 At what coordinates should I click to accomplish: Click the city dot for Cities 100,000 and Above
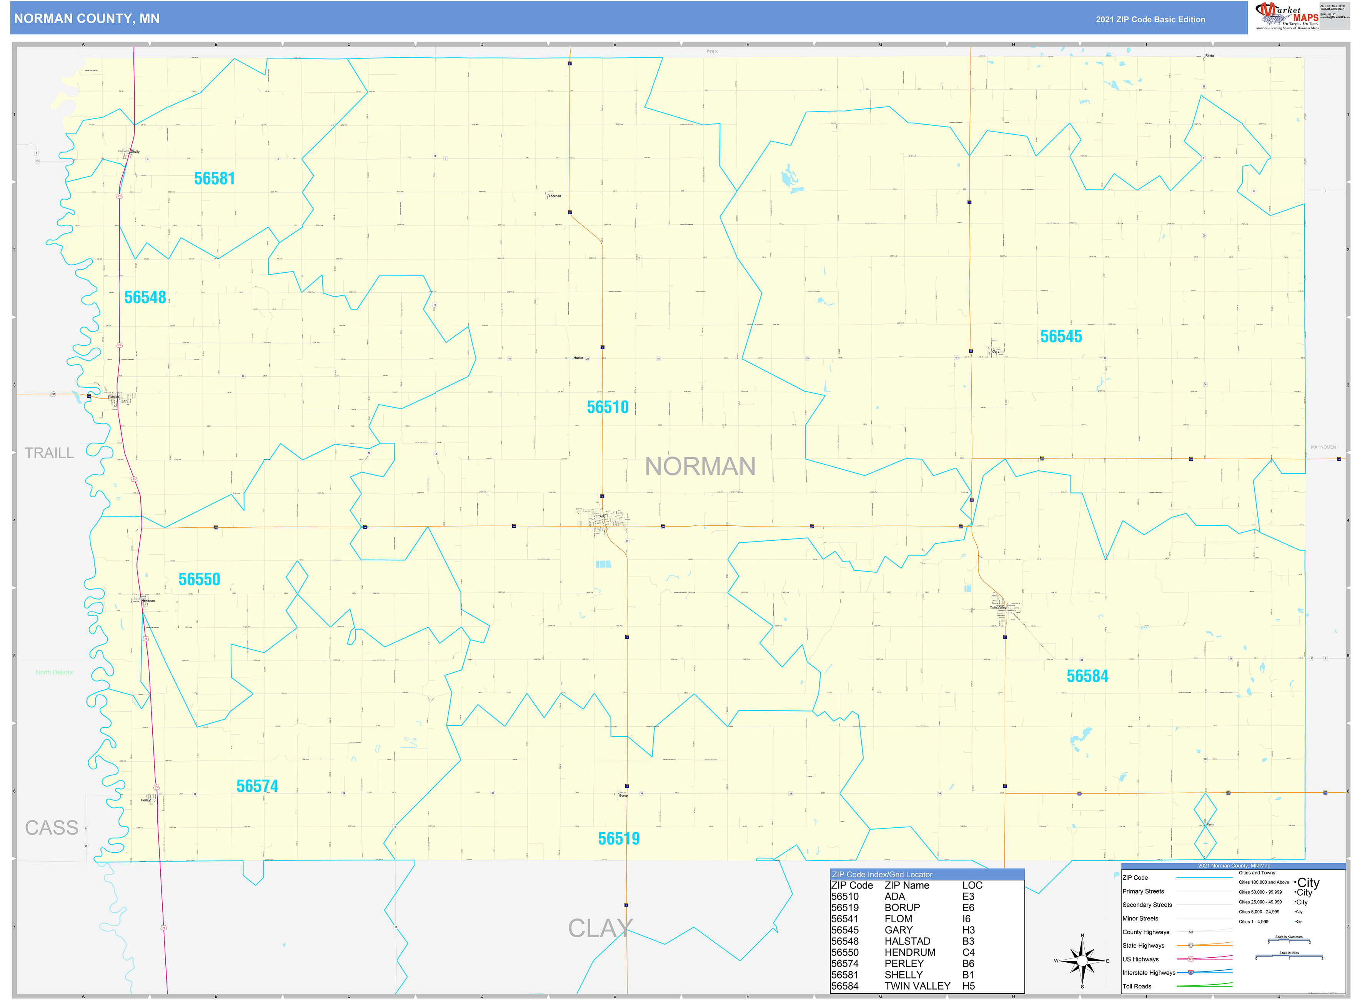pyautogui.click(x=1295, y=883)
